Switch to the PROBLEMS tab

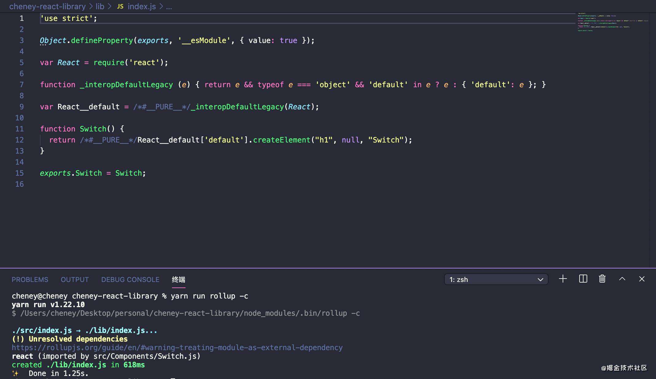pos(30,279)
